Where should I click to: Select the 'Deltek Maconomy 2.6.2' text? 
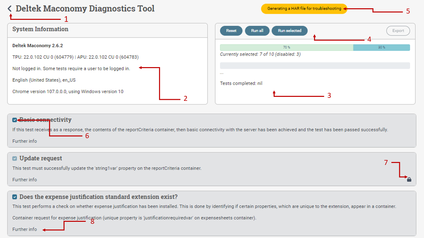pyautogui.click(x=38, y=46)
